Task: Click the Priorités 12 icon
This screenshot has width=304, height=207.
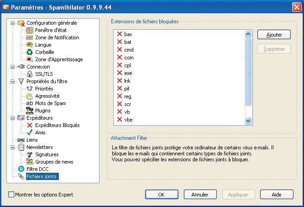Action: click(x=29, y=89)
